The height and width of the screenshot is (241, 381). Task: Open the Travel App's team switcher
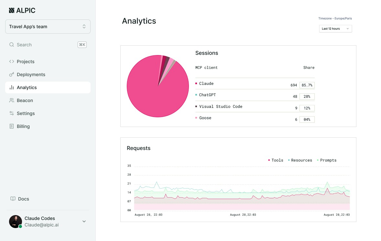(x=48, y=27)
